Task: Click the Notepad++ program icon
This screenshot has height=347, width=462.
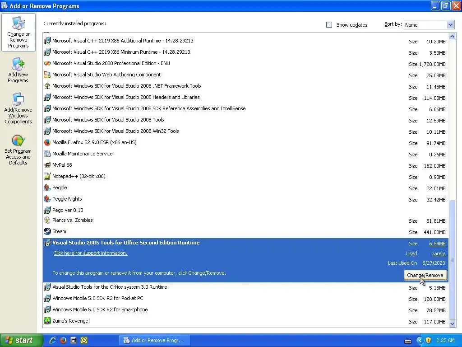Action: click(47, 177)
